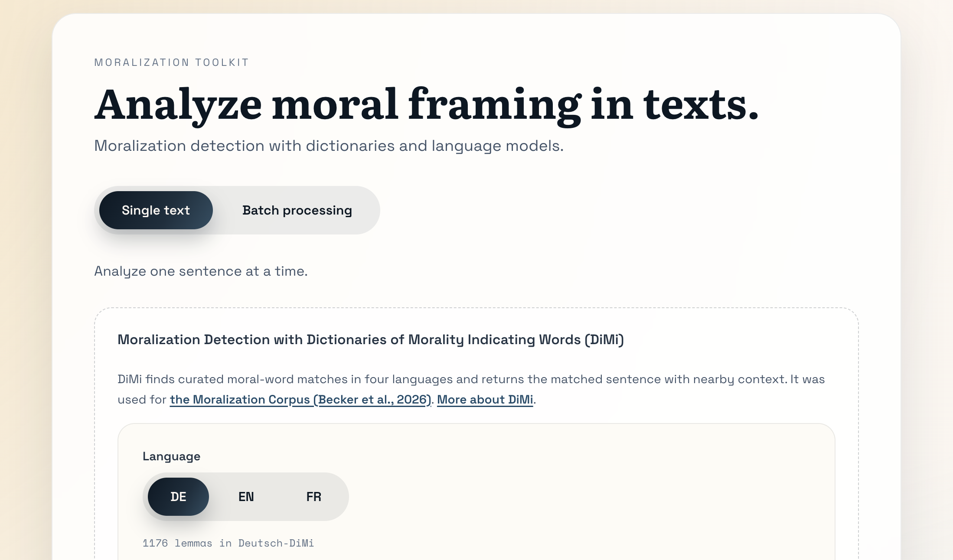The width and height of the screenshot is (953, 560).
Task: Click the DiMi section heading text
Action: (x=371, y=340)
